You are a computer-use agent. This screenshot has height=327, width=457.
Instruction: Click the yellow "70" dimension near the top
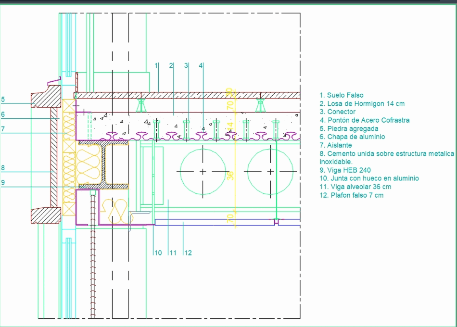pyautogui.click(x=228, y=105)
